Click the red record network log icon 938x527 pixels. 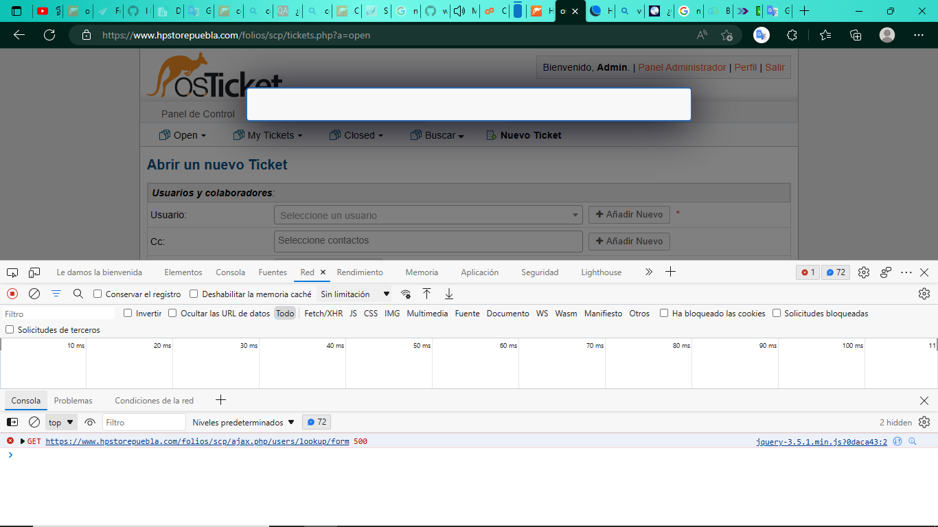pos(12,294)
